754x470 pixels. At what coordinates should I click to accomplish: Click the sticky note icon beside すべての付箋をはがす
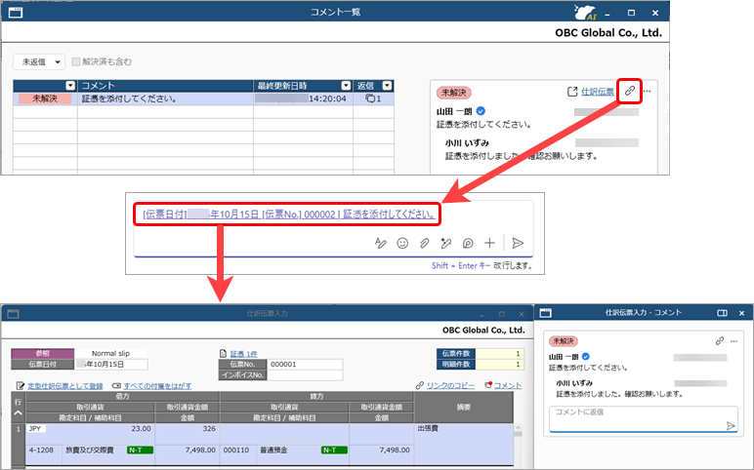click(x=116, y=385)
